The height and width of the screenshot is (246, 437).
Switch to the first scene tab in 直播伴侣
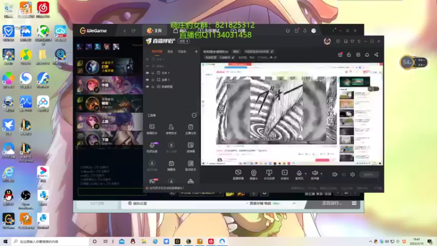(157, 51)
